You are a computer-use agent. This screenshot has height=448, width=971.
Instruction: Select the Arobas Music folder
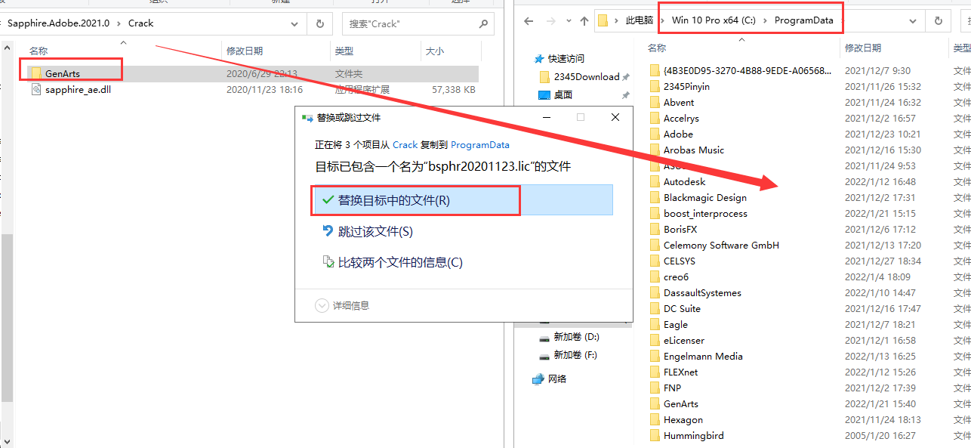pos(694,150)
